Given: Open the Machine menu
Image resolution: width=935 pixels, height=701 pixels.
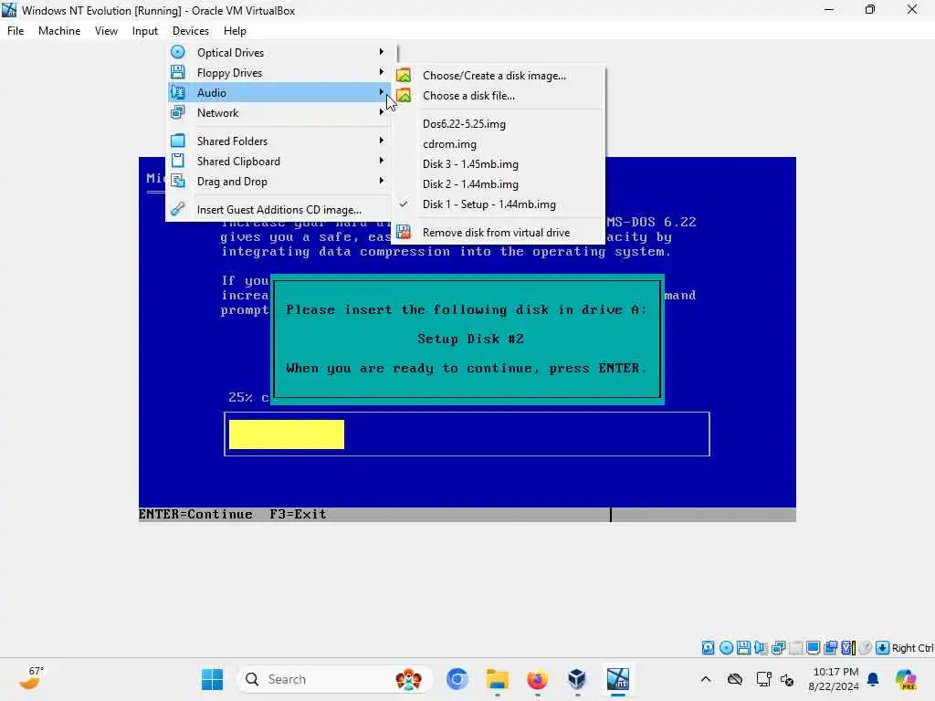Looking at the screenshot, I should point(59,31).
